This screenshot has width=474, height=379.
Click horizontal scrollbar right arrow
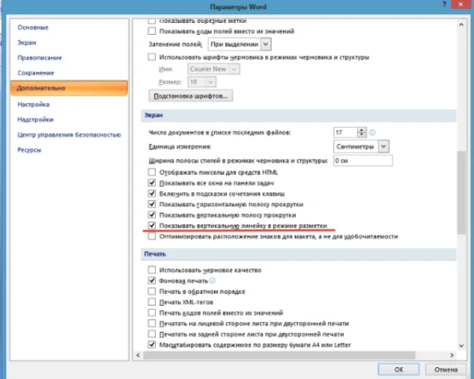(452, 355)
